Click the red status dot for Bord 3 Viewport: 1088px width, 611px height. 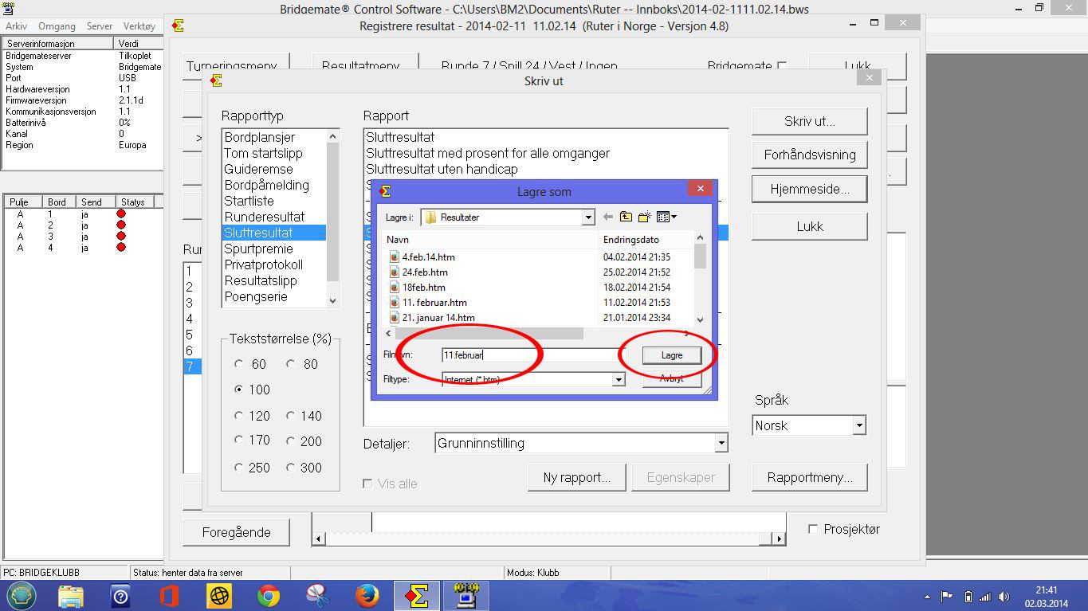tap(121, 237)
